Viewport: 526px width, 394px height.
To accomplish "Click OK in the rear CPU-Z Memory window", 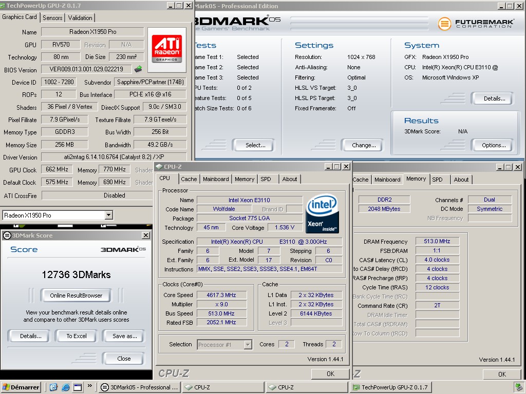I will pos(502,374).
